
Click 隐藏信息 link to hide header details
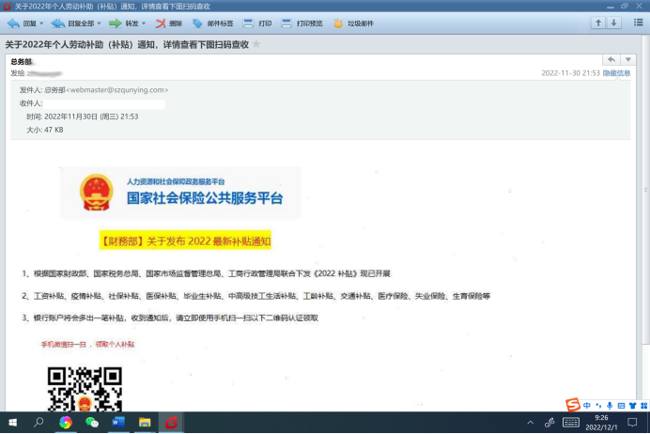(x=616, y=72)
